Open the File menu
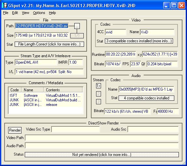 click(6, 13)
